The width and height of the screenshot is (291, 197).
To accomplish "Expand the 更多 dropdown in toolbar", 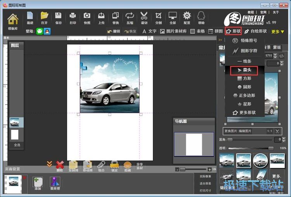I will point(277,31).
